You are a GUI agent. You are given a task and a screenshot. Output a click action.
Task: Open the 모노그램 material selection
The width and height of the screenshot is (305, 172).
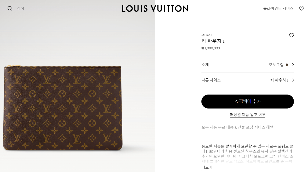pos(276,65)
